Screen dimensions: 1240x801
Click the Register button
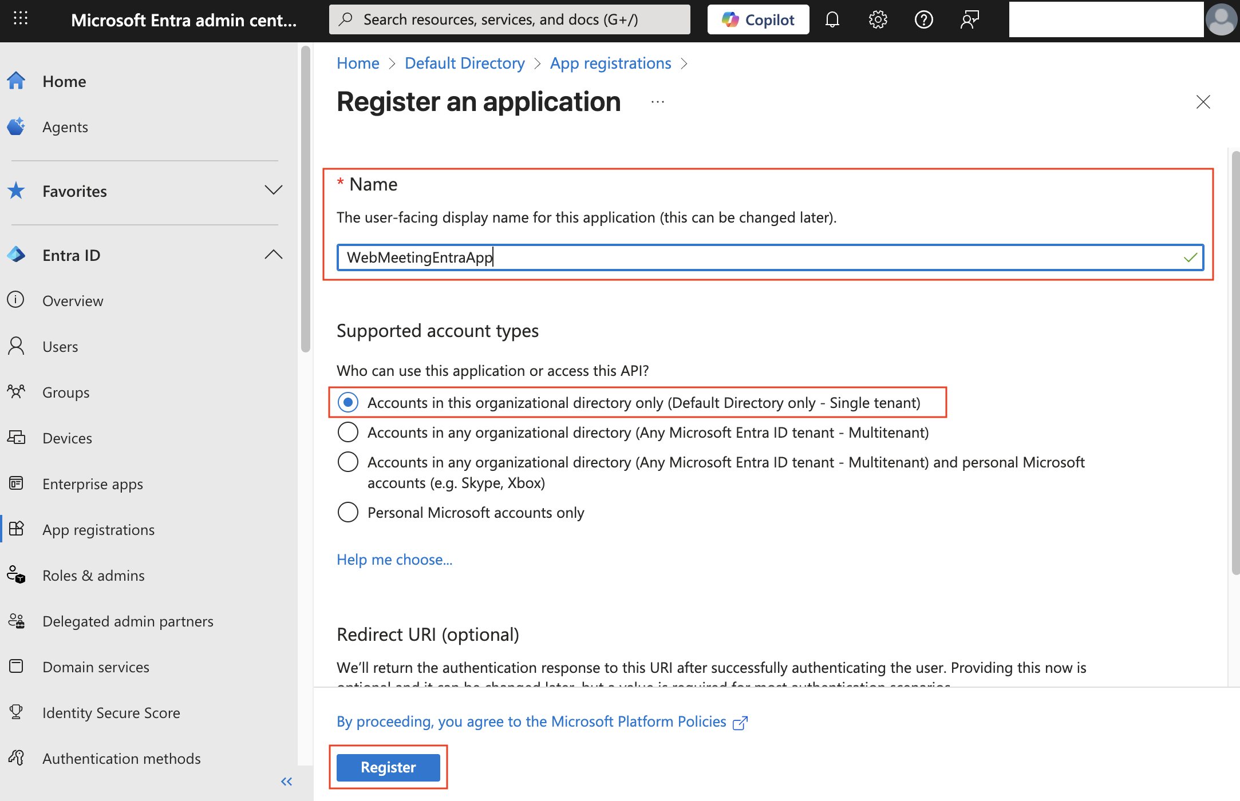tap(388, 767)
